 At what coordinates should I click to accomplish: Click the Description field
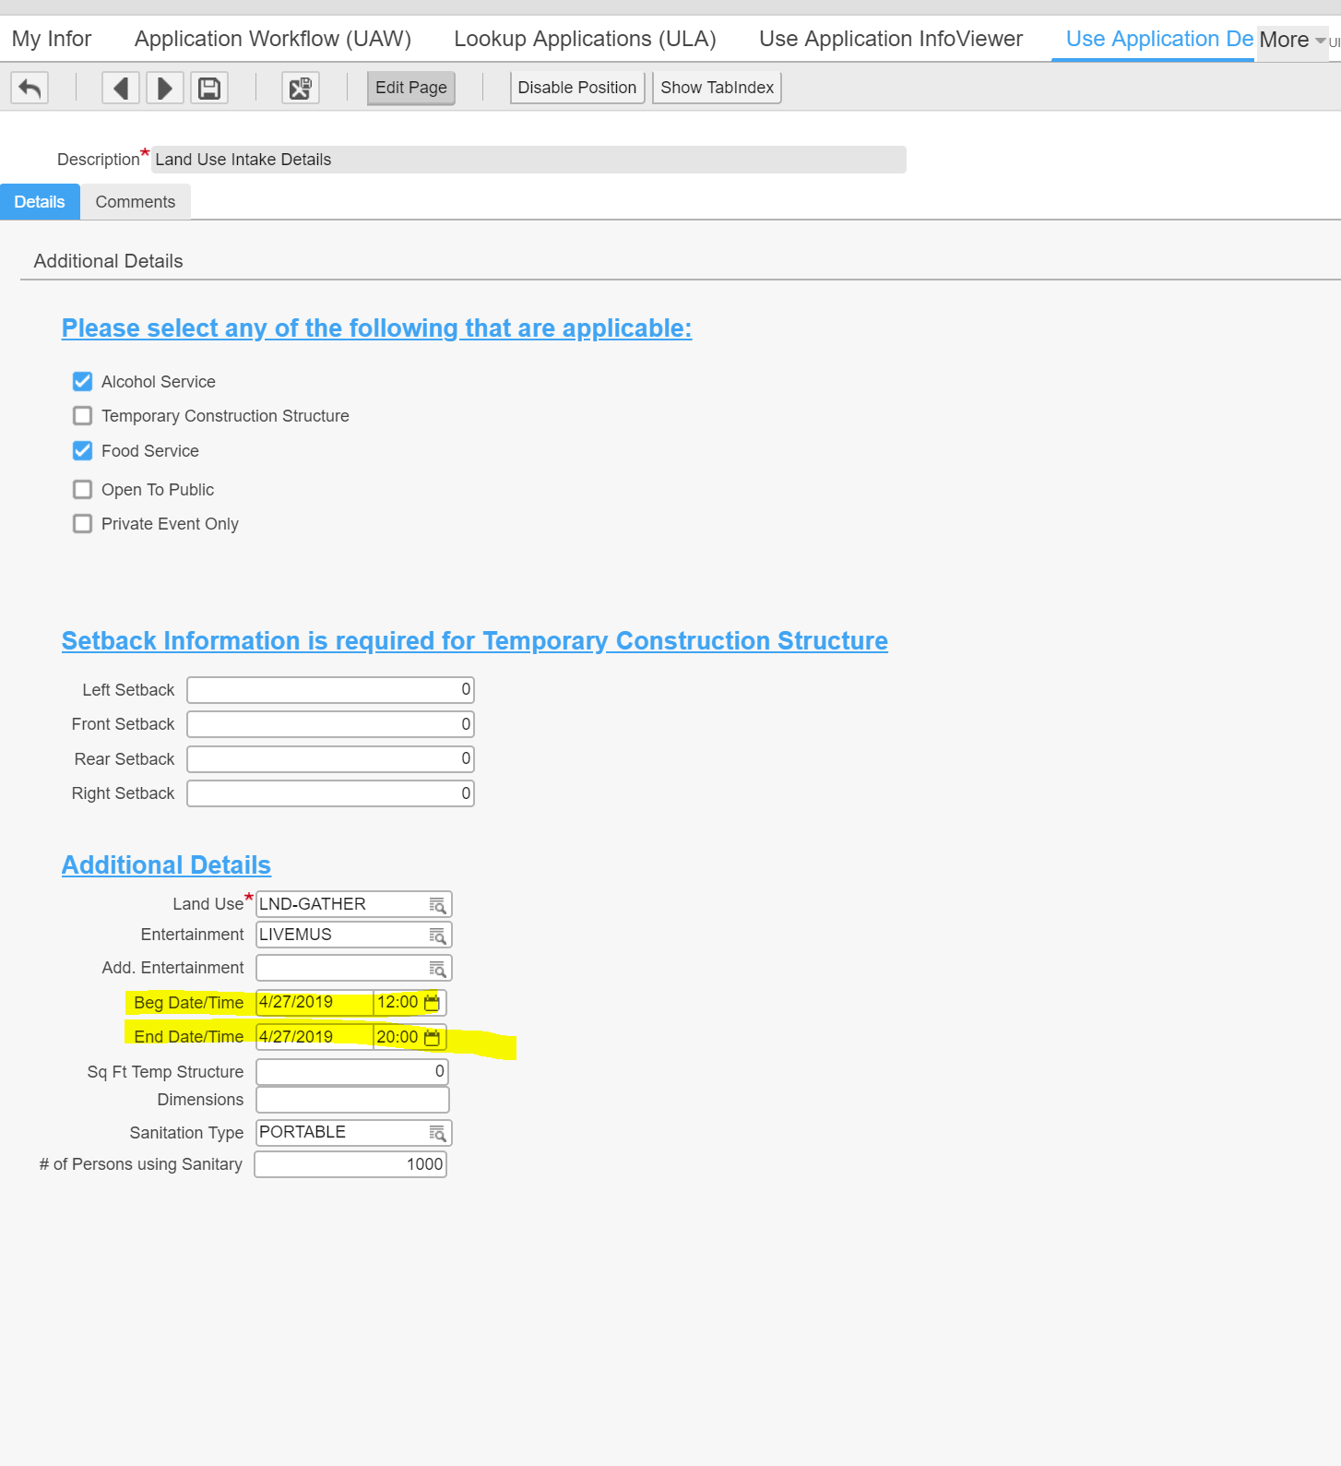[x=528, y=160]
